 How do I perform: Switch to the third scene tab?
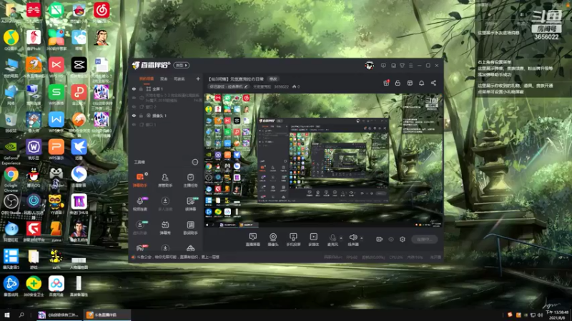tap(179, 78)
